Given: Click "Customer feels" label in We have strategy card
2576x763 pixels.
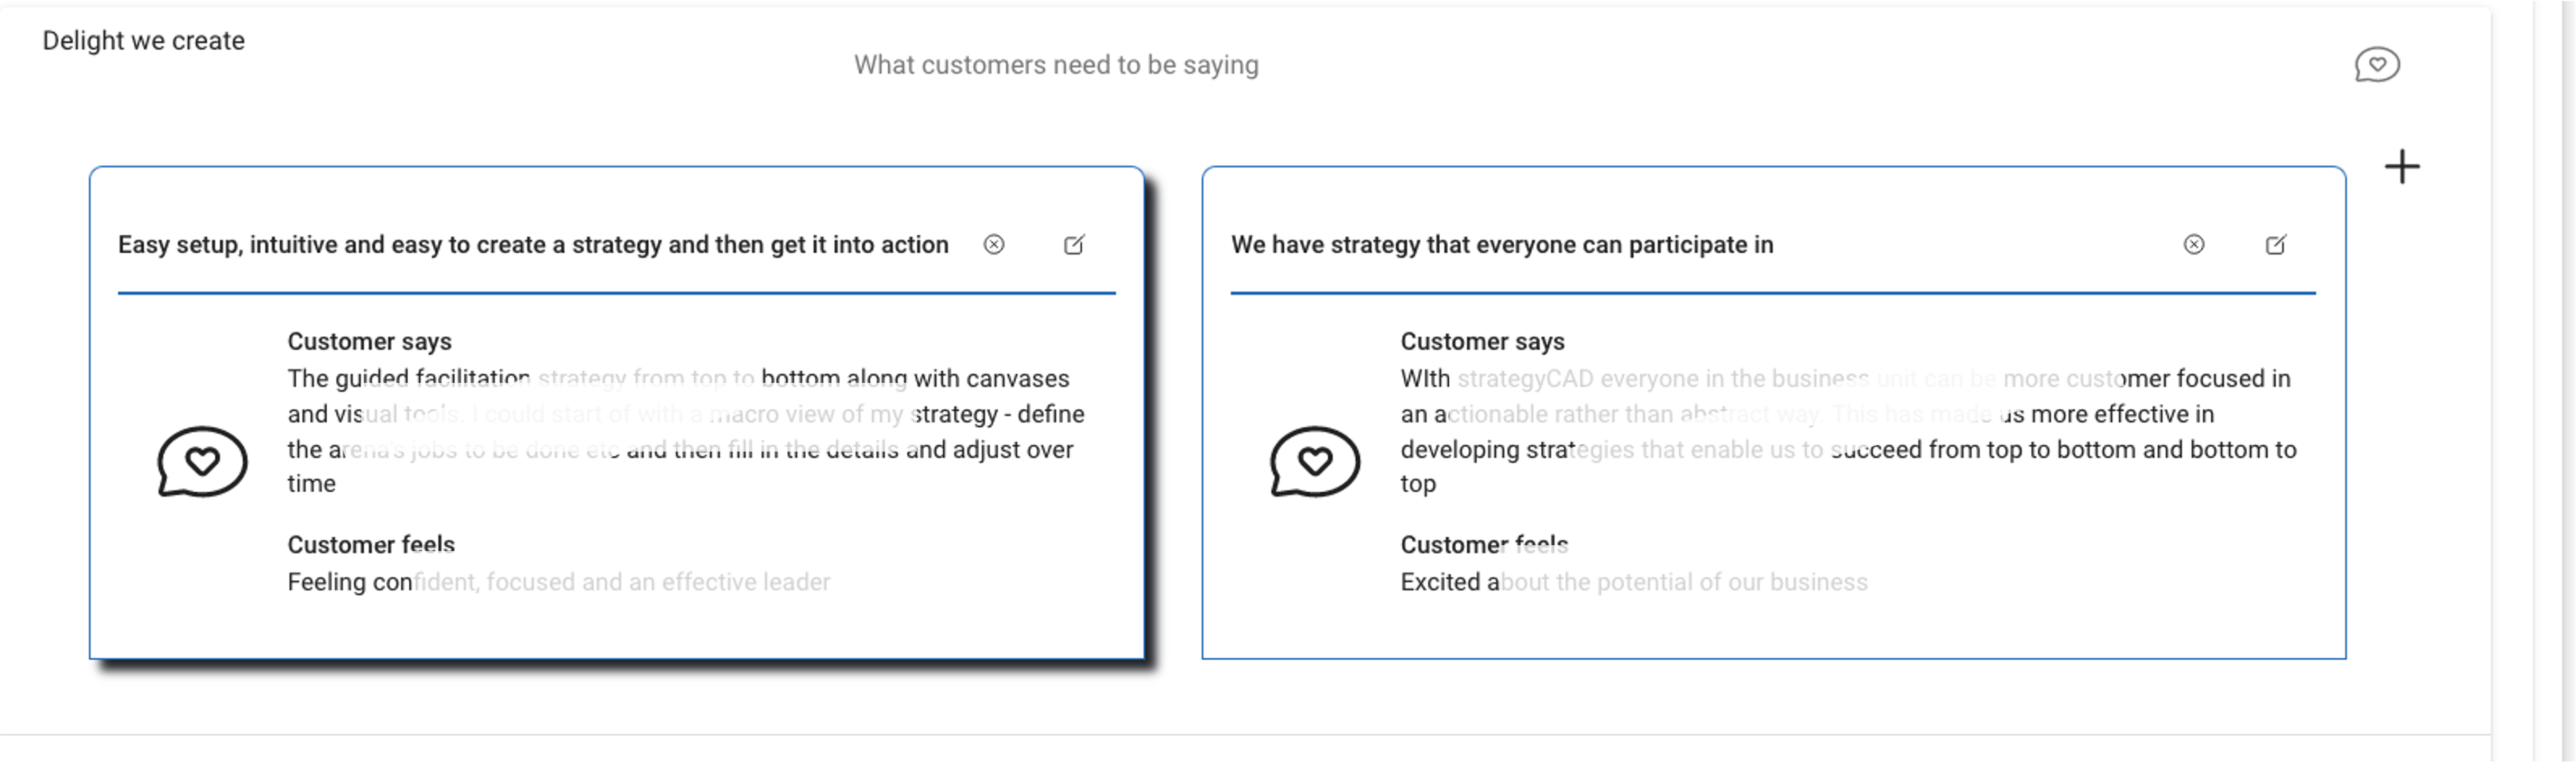Looking at the screenshot, I should pos(1484,545).
